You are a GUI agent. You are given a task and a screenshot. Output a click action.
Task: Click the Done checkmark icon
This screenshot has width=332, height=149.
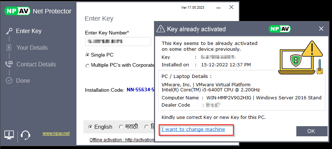pos(9,80)
